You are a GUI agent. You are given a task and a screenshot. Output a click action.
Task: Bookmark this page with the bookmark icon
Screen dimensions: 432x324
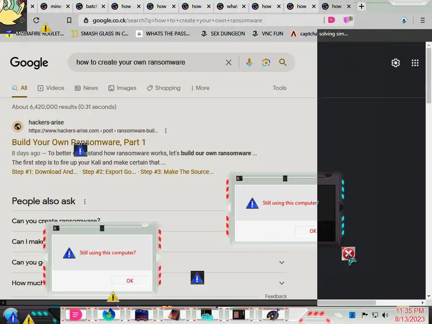click(x=69, y=20)
